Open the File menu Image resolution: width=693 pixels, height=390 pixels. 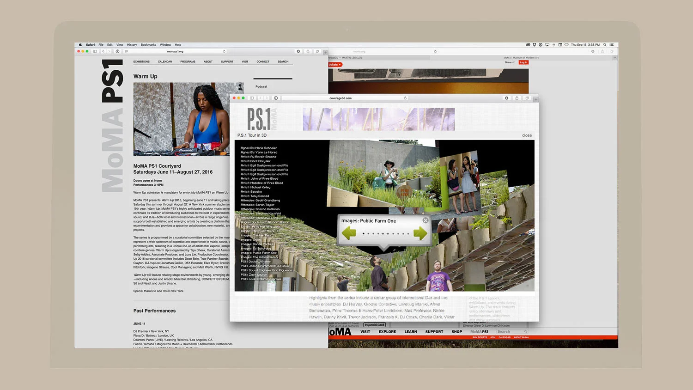101,45
